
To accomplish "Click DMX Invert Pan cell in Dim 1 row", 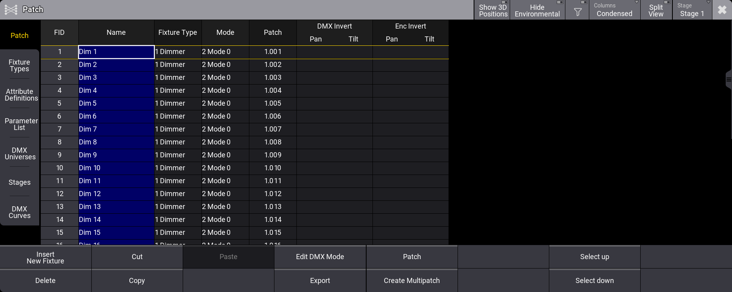I will click(316, 52).
